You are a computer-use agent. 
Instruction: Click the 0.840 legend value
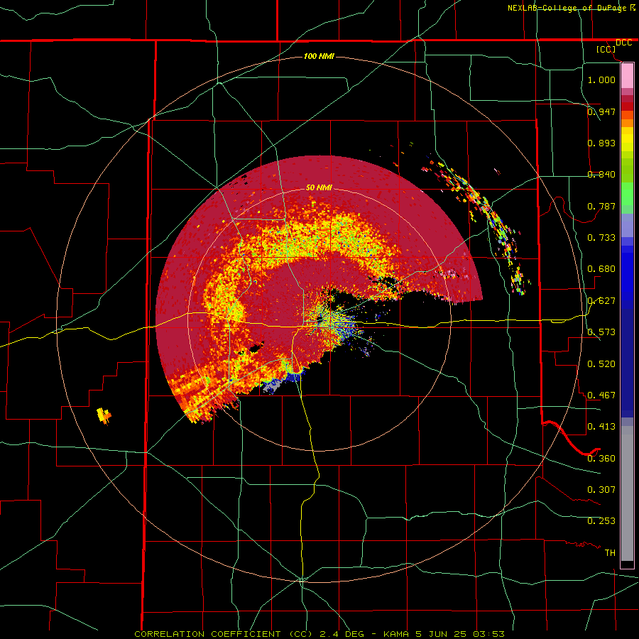tap(601, 174)
